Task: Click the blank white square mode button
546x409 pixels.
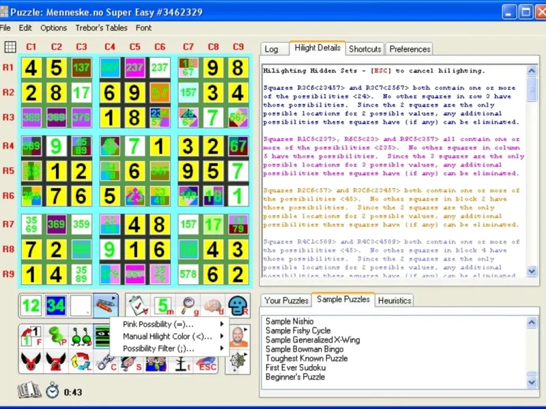Action: click(81, 305)
